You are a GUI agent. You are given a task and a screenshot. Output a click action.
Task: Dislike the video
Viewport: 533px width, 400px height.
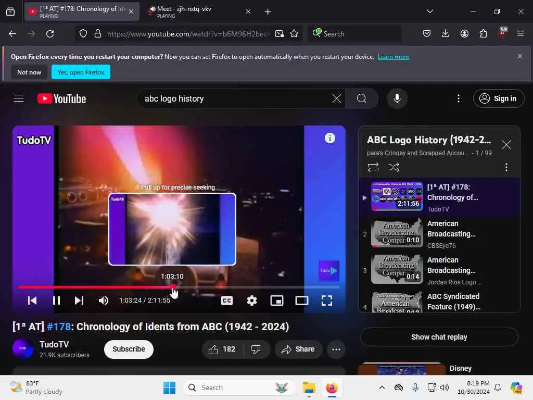(x=256, y=349)
